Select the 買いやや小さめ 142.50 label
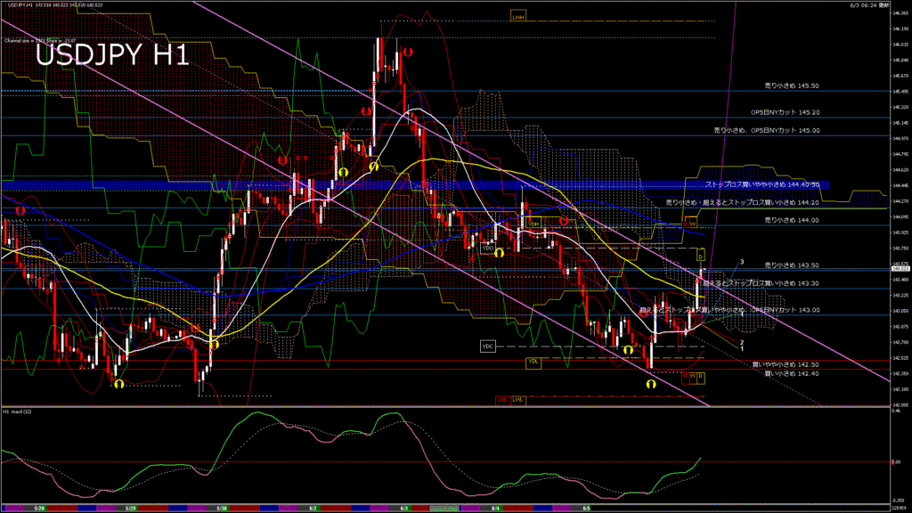Viewport: 912px width, 513px height. (x=786, y=364)
